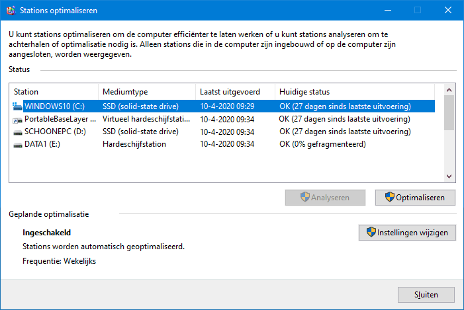Screen dimensions: 464x310
Task: Click the drive list scrollbar up arrow
Action: [449, 90]
